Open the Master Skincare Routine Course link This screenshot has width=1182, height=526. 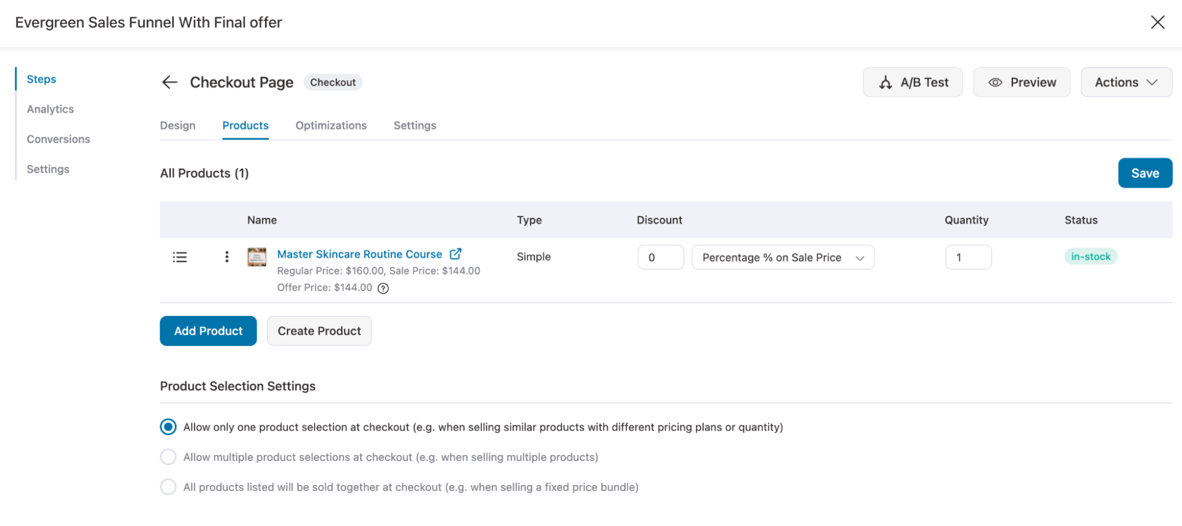(x=360, y=254)
